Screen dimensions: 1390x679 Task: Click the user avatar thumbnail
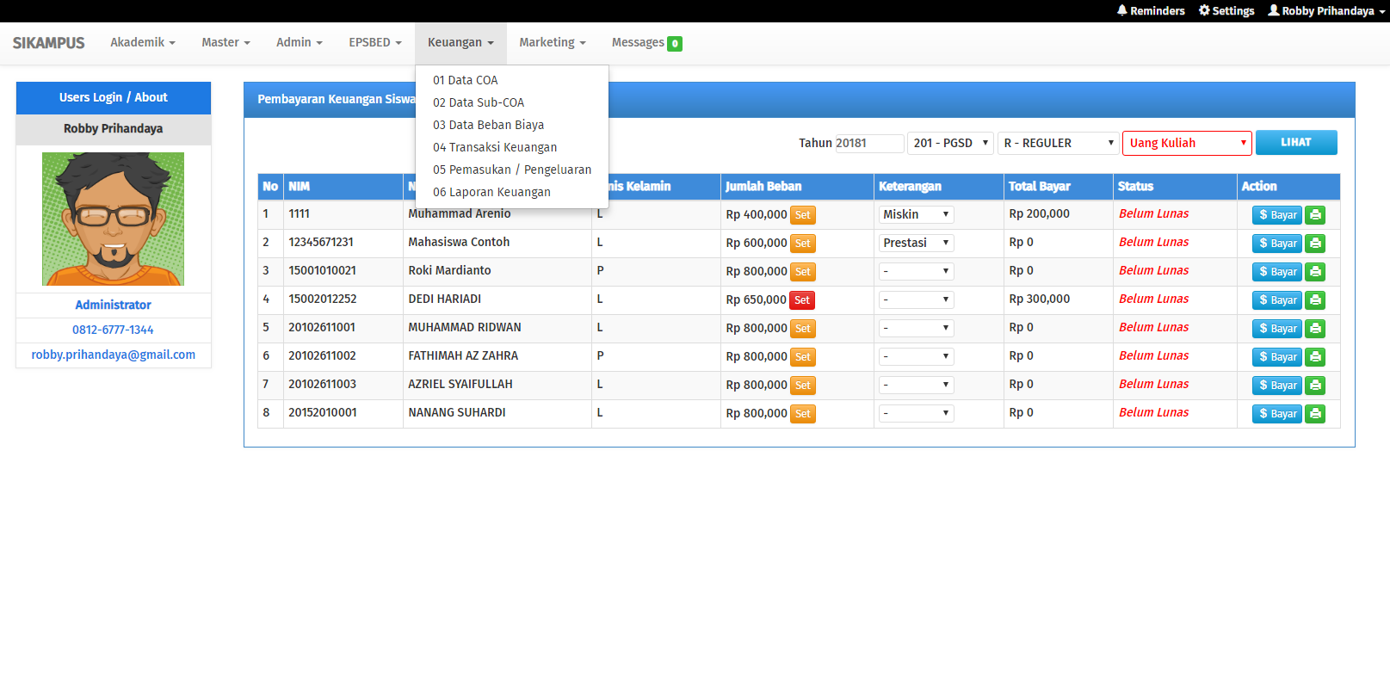[x=113, y=219]
